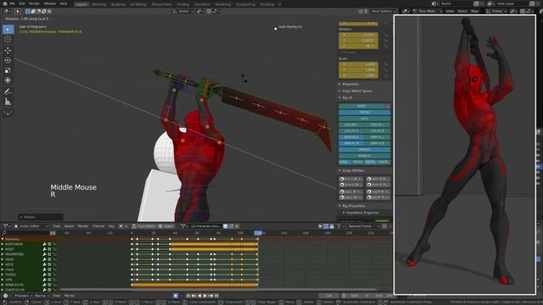Click the Push Down button

(143, 226)
